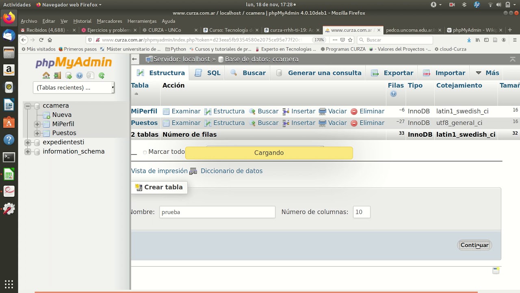
Task: Launch Terminal from the dock
Action: coord(9,157)
